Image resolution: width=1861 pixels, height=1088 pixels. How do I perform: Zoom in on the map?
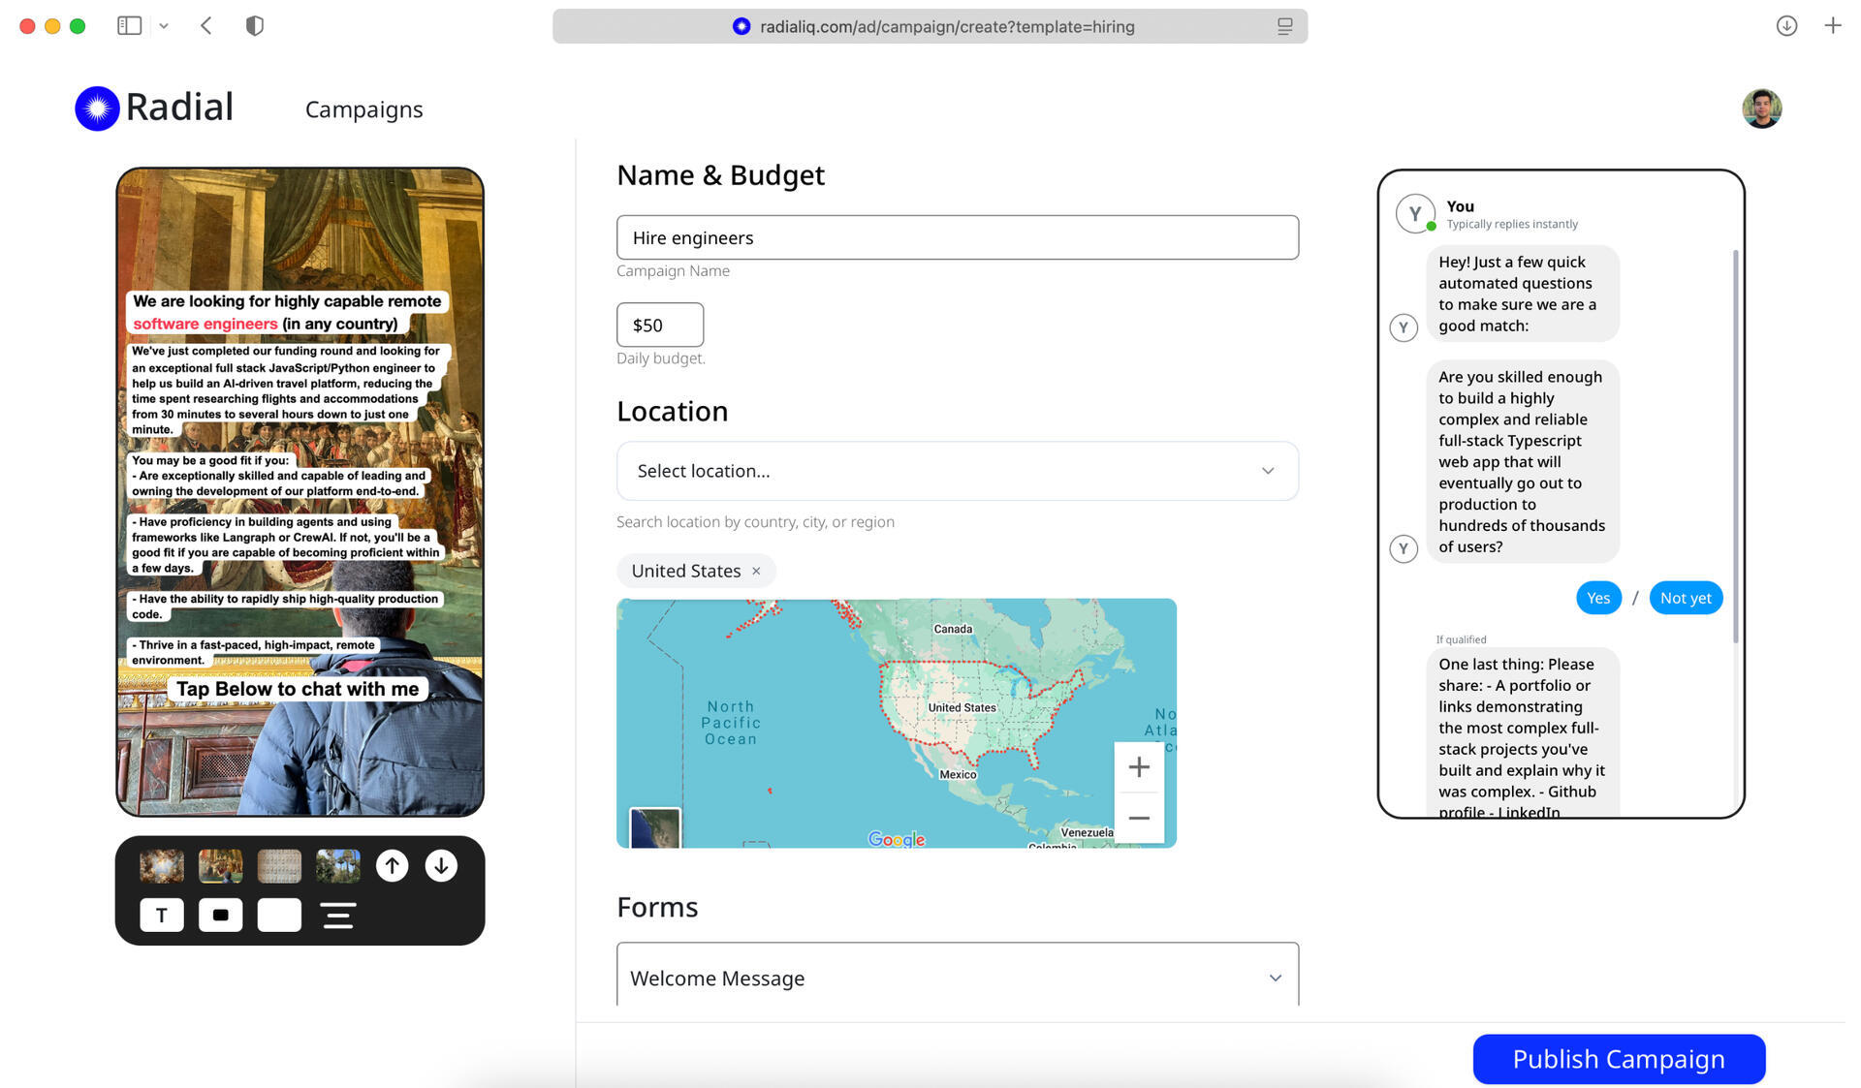click(x=1139, y=767)
